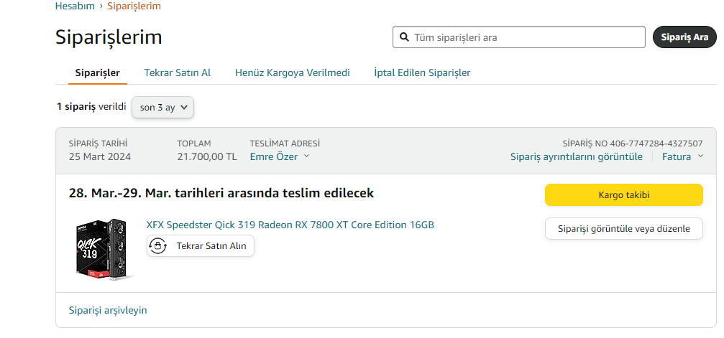Open Henüz Kargoya Verilmedi tab
This screenshot has width=724, height=338.
pyautogui.click(x=293, y=73)
